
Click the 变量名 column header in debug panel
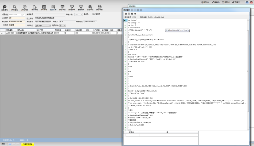pyautogui.click(x=131, y=132)
